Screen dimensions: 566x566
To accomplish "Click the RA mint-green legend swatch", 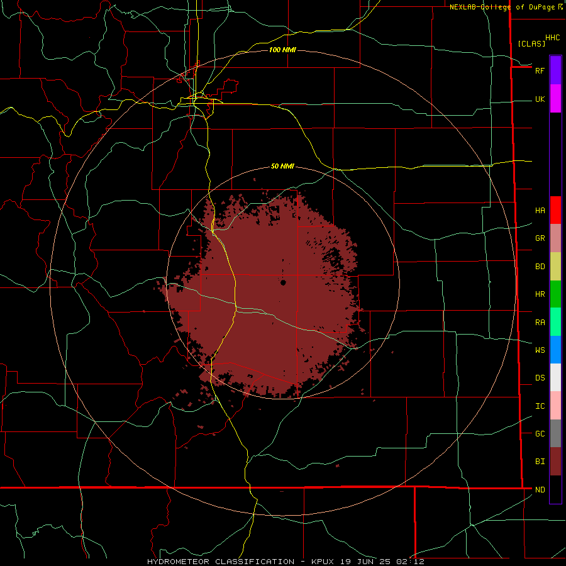I will pyautogui.click(x=555, y=321).
